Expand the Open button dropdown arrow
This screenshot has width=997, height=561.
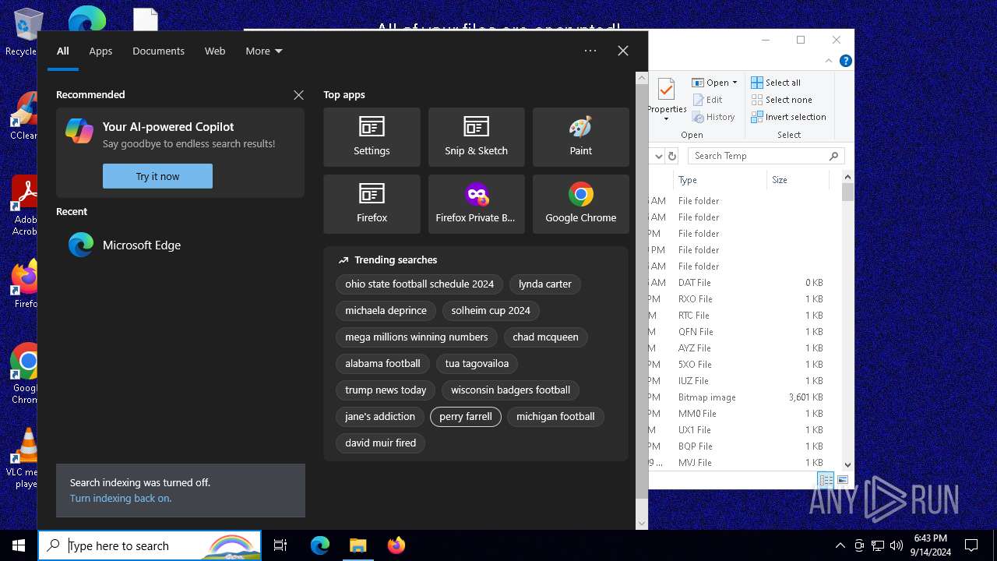point(735,83)
